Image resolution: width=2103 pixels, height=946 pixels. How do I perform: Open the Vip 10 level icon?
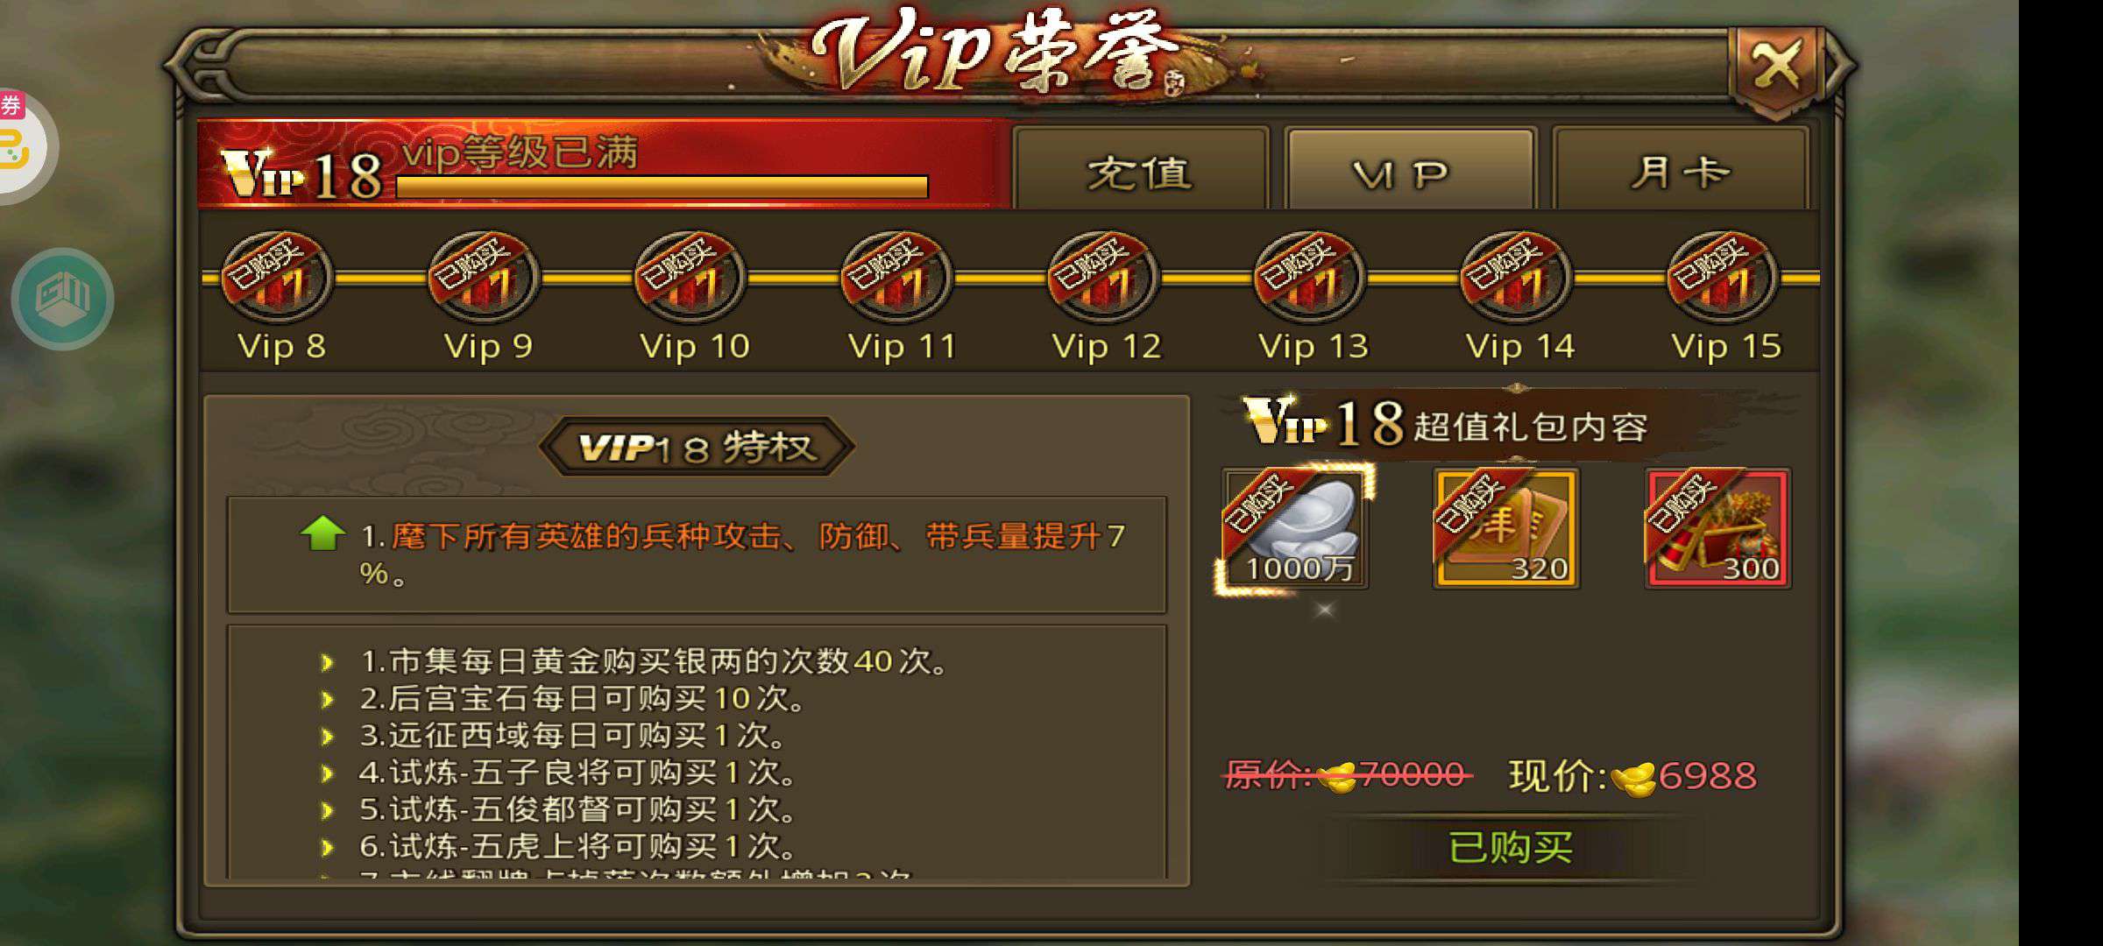(x=690, y=278)
